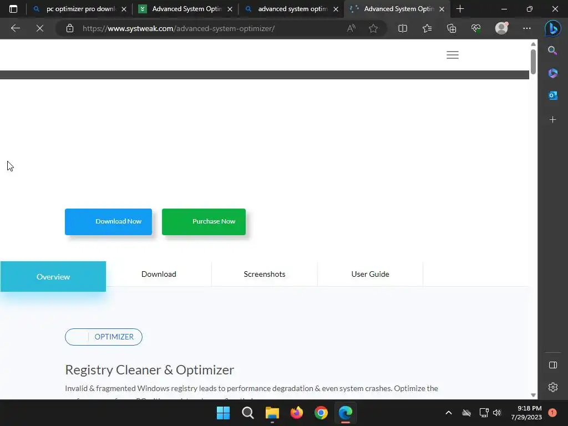Open Edge Settings and more menu

click(x=527, y=28)
